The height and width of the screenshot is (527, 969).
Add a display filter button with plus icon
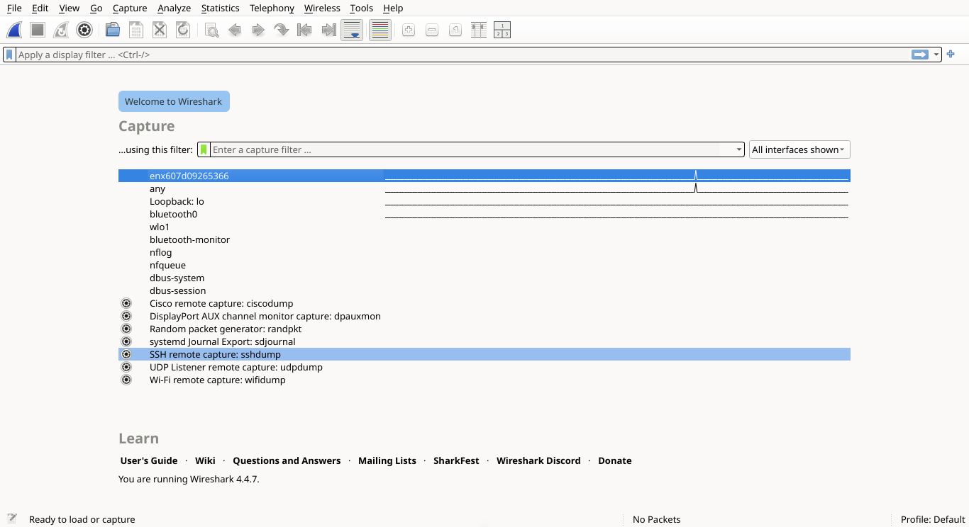(x=951, y=55)
